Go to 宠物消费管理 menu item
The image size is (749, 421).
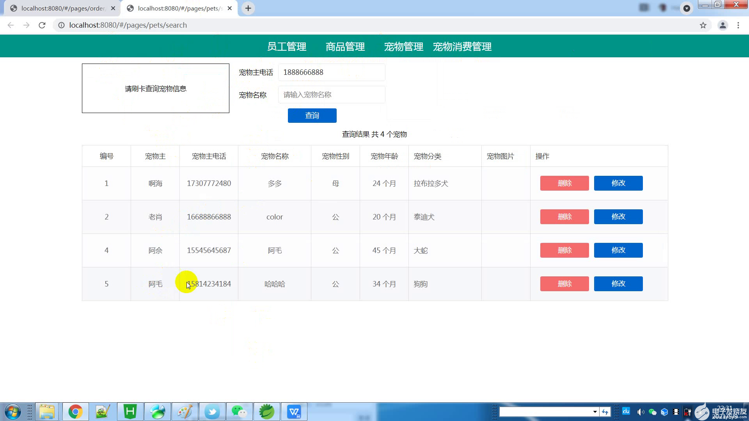462,47
